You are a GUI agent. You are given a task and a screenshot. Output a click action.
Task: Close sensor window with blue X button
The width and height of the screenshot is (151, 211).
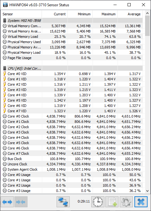[x=141, y=202]
